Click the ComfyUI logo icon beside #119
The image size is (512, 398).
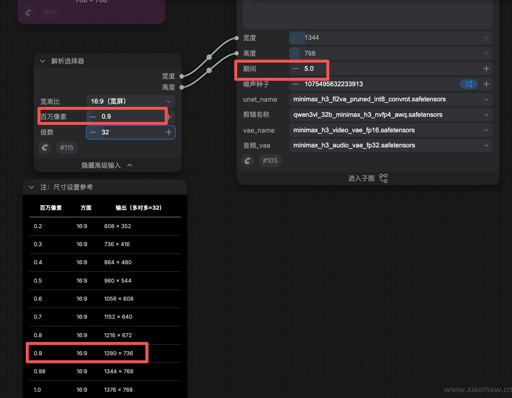[x=28, y=13]
